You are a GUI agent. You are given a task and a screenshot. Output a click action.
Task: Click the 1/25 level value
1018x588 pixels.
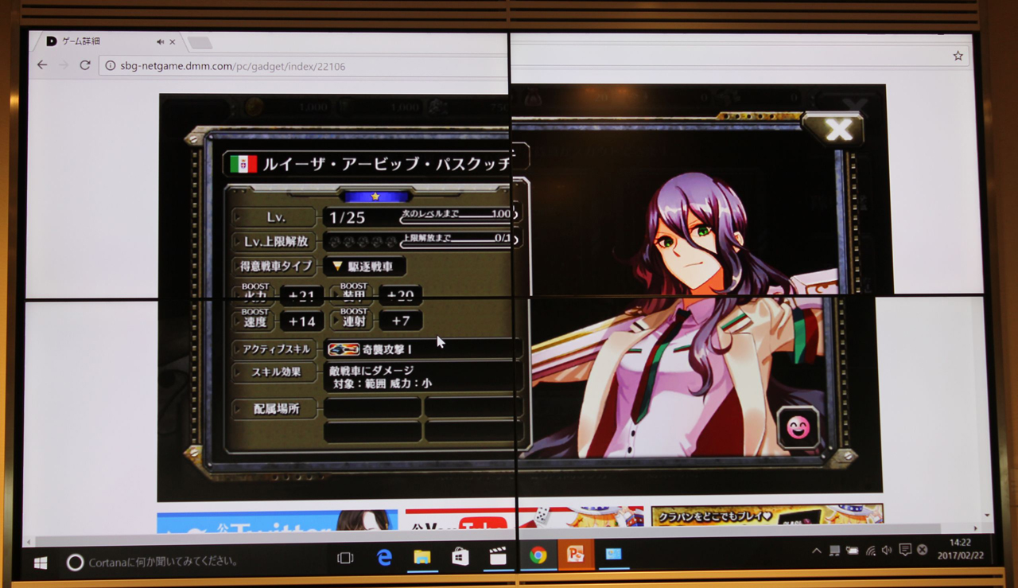coord(347,217)
